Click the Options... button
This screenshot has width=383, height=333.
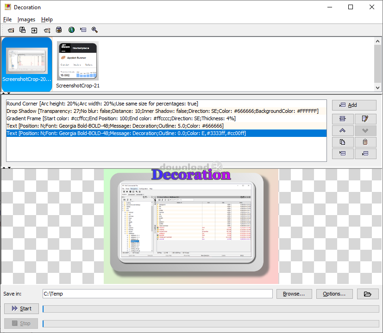334,294
